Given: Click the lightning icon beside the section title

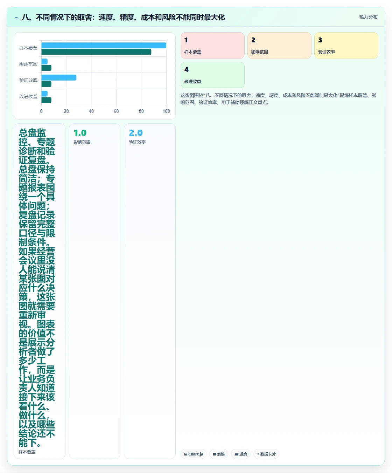Looking at the screenshot, I should [x=16, y=18].
